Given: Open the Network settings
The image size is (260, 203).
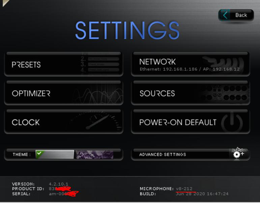Looking at the screenshot, I should click(x=190, y=64).
